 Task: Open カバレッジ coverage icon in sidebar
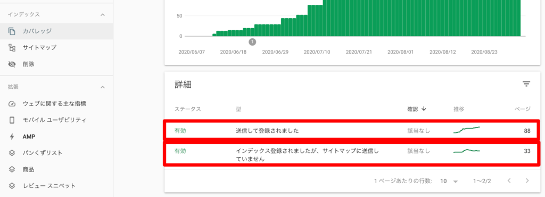(12, 31)
